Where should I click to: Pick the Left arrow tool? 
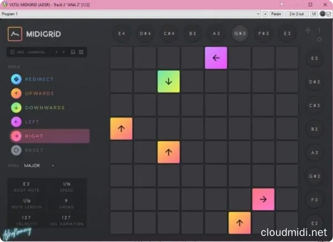click(16, 122)
